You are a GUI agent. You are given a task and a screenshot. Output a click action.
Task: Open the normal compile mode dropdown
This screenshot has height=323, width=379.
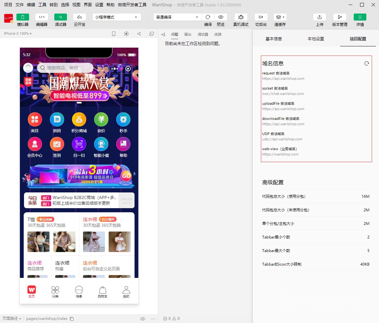tap(177, 17)
